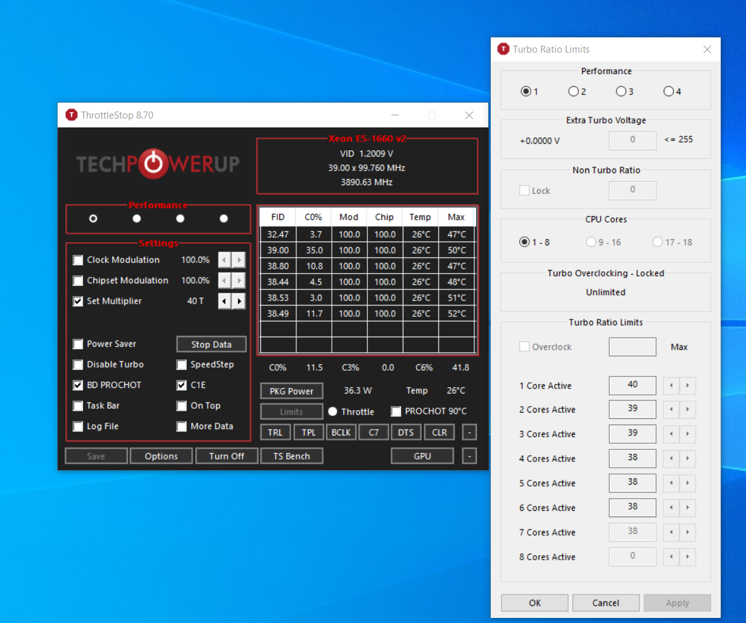Open the GPU monitoring button

[x=422, y=456]
